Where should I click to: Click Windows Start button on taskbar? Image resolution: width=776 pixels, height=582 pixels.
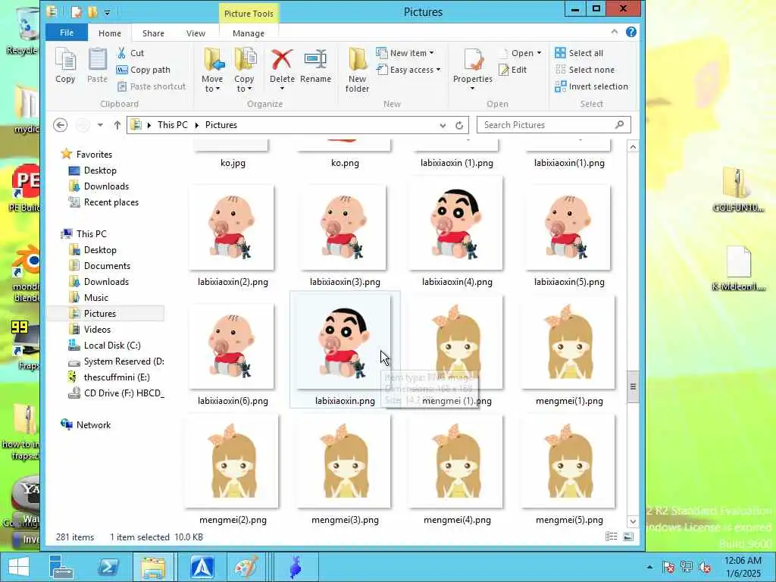(x=18, y=567)
